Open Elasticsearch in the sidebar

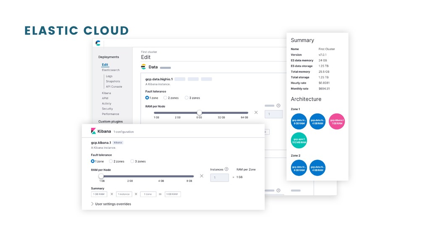(110, 70)
